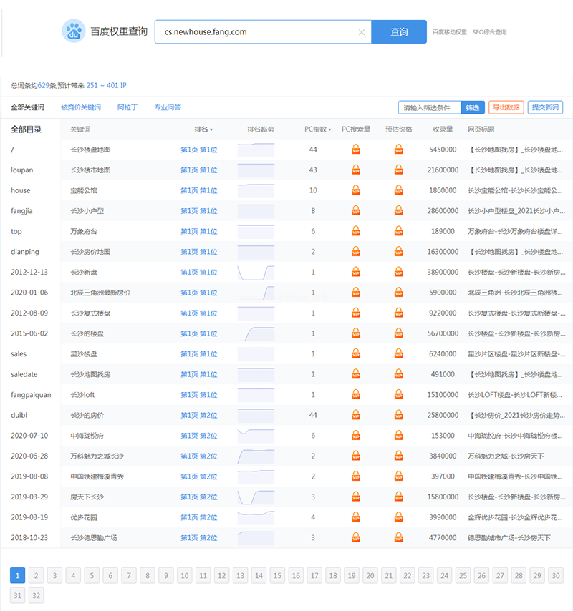
Task: Open ranking trend chart for 长沙新盘
Action: tap(256, 272)
